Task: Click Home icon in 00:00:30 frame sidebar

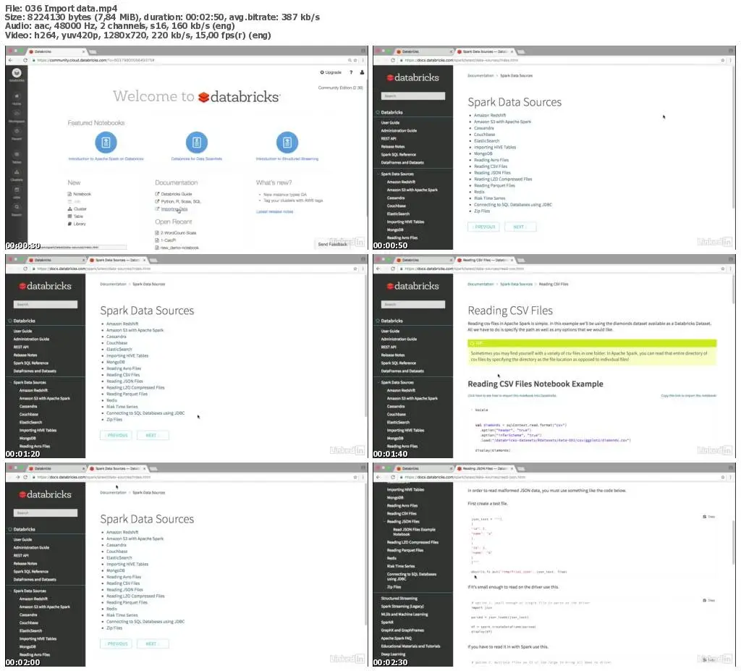Action: tap(17, 96)
